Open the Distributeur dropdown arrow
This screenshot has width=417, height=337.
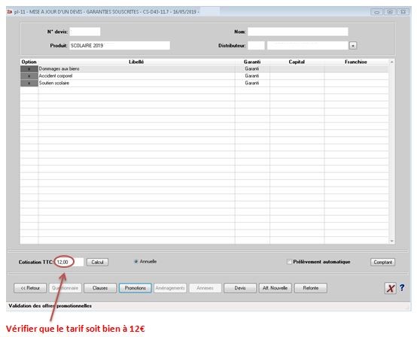353,46
